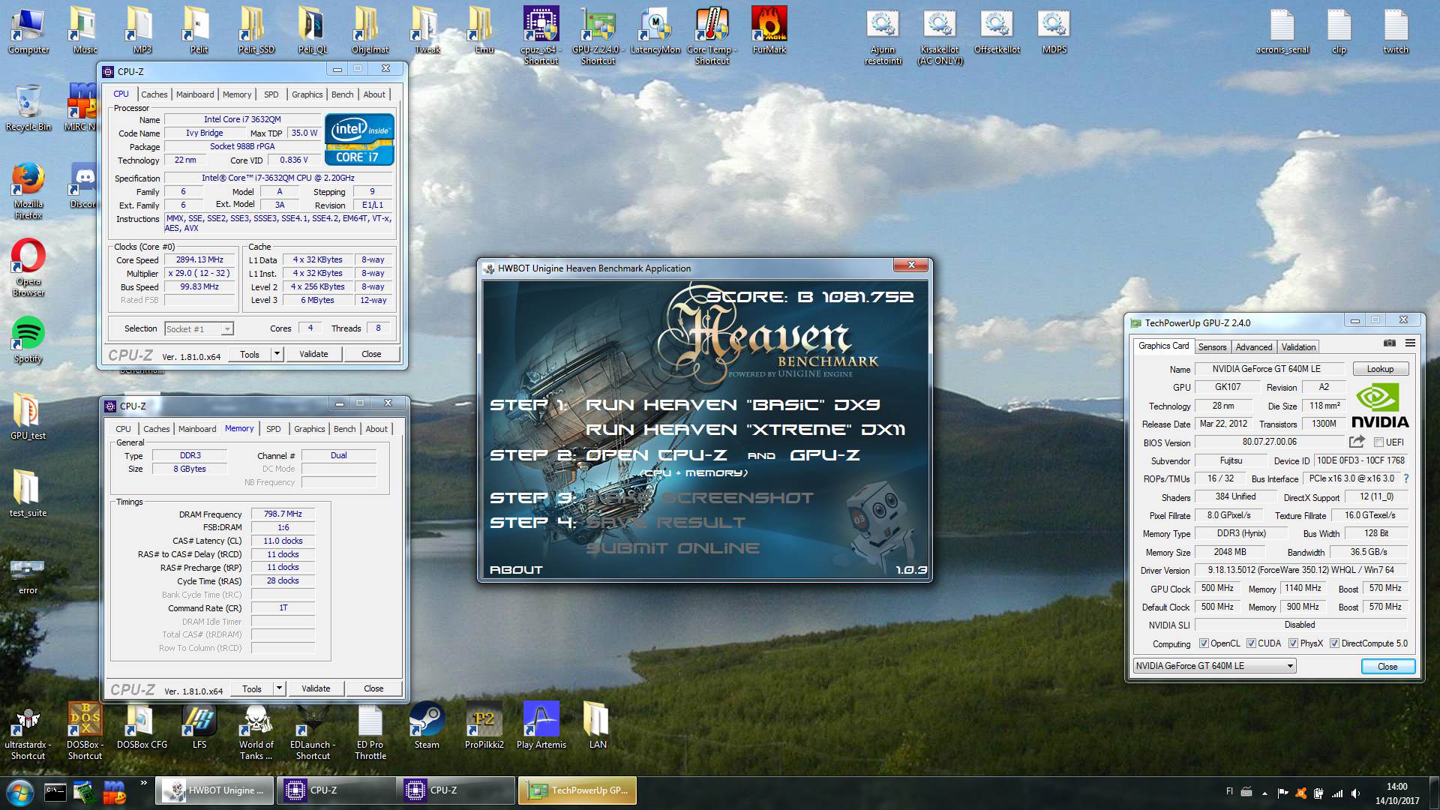Screen dimensions: 1440x810
Task: Click the GPU-Z Close button
Action: 1387,667
